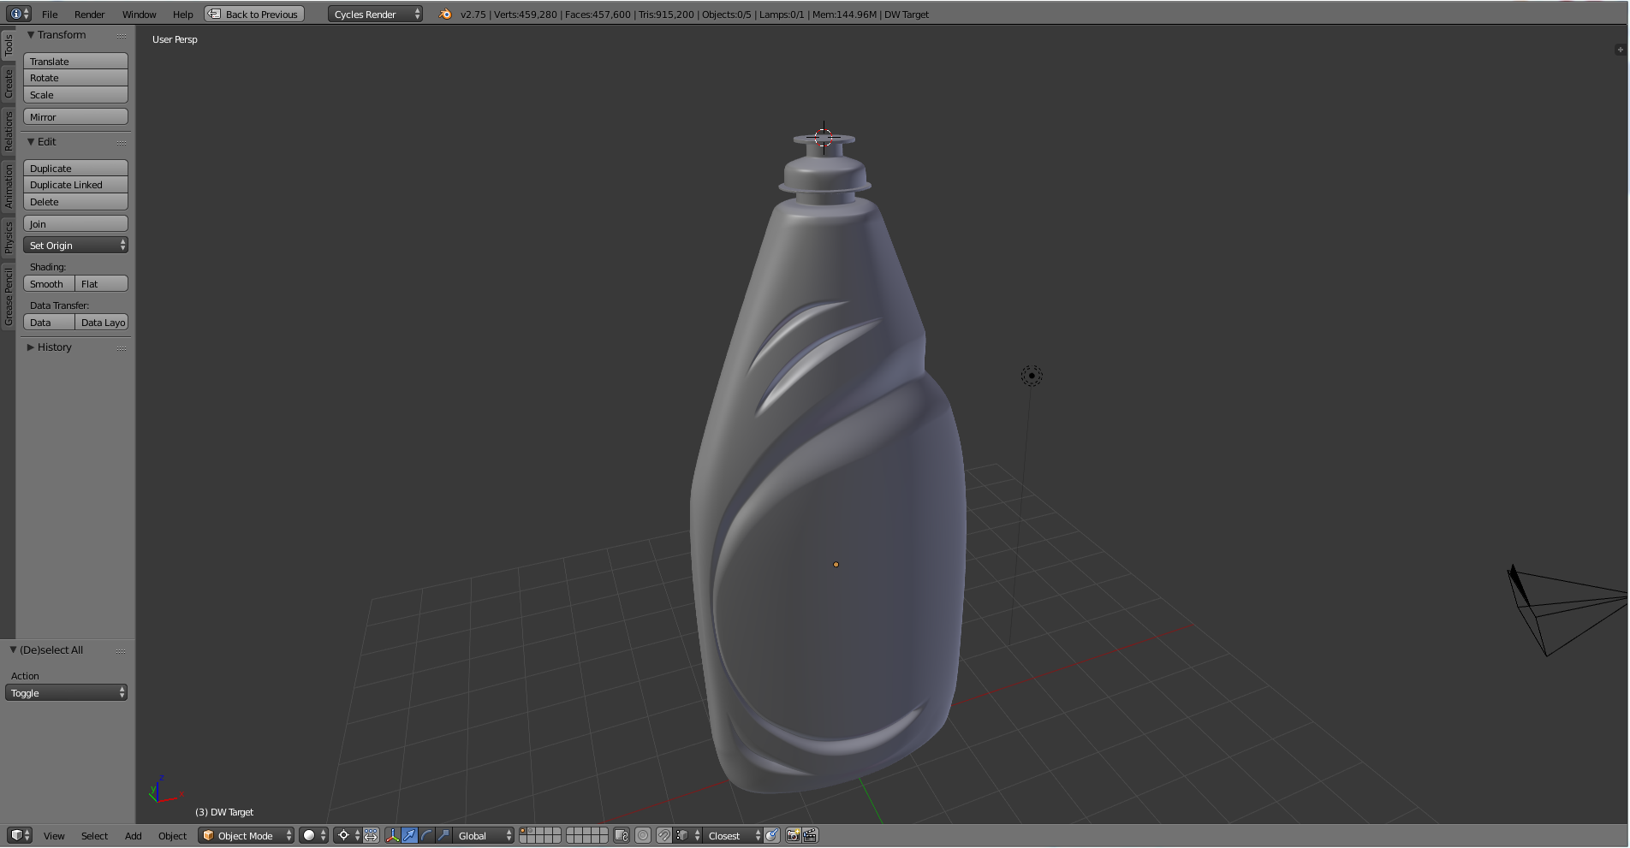The width and height of the screenshot is (1630, 848).
Task: Open the View menu in 3D viewport
Action: (x=54, y=836)
